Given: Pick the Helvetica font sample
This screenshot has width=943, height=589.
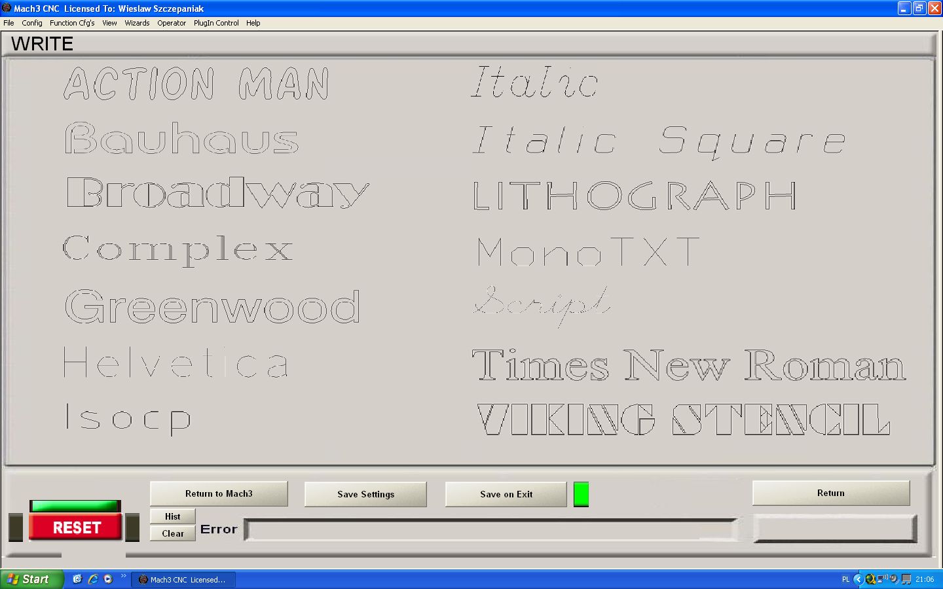Looking at the screenshot, I should pos(176,363).
